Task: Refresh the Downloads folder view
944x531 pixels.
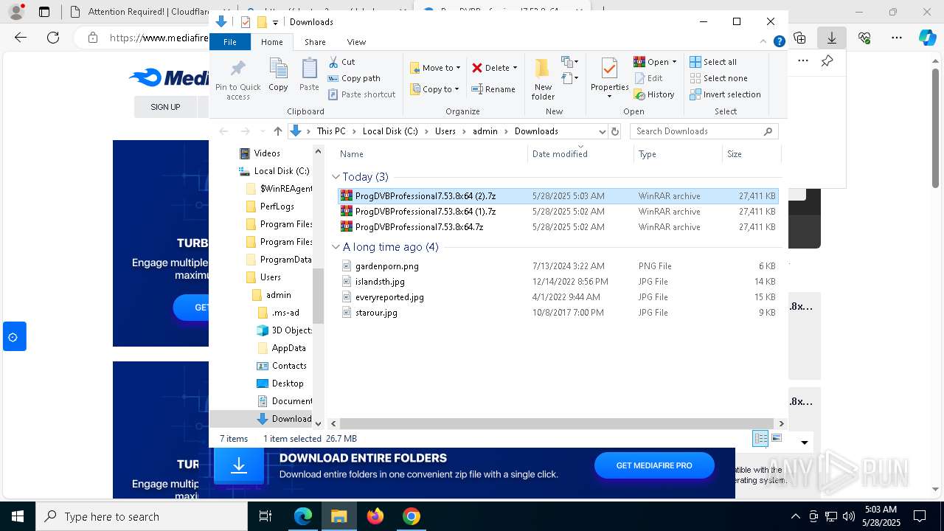Action: 616,131
